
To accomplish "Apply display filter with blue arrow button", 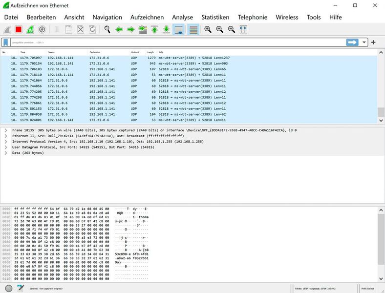I will point(352,42).
